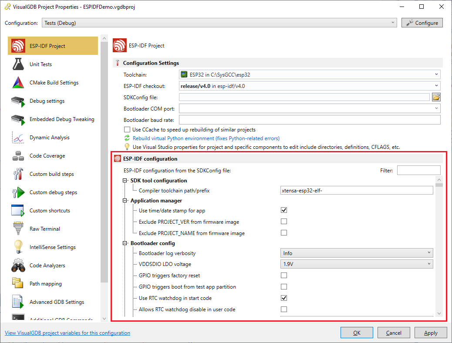Open View VisualGDB project variables link
This screenshot has height=343, width=452.
[67, 333]
